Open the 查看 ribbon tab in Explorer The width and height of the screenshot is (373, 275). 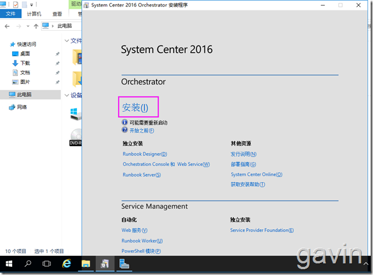pyautogui.click(x=57, y=14)
